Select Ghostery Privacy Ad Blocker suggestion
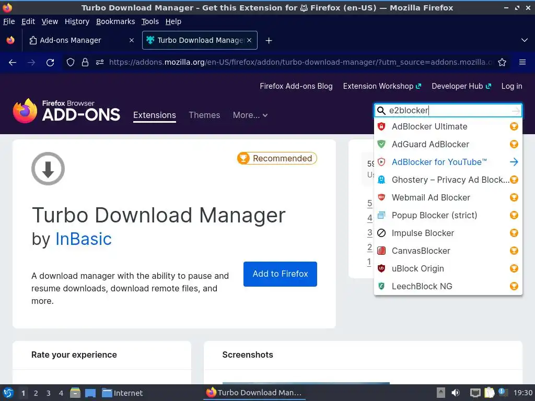This screenshot has width=535, height=401. [448, 180]
